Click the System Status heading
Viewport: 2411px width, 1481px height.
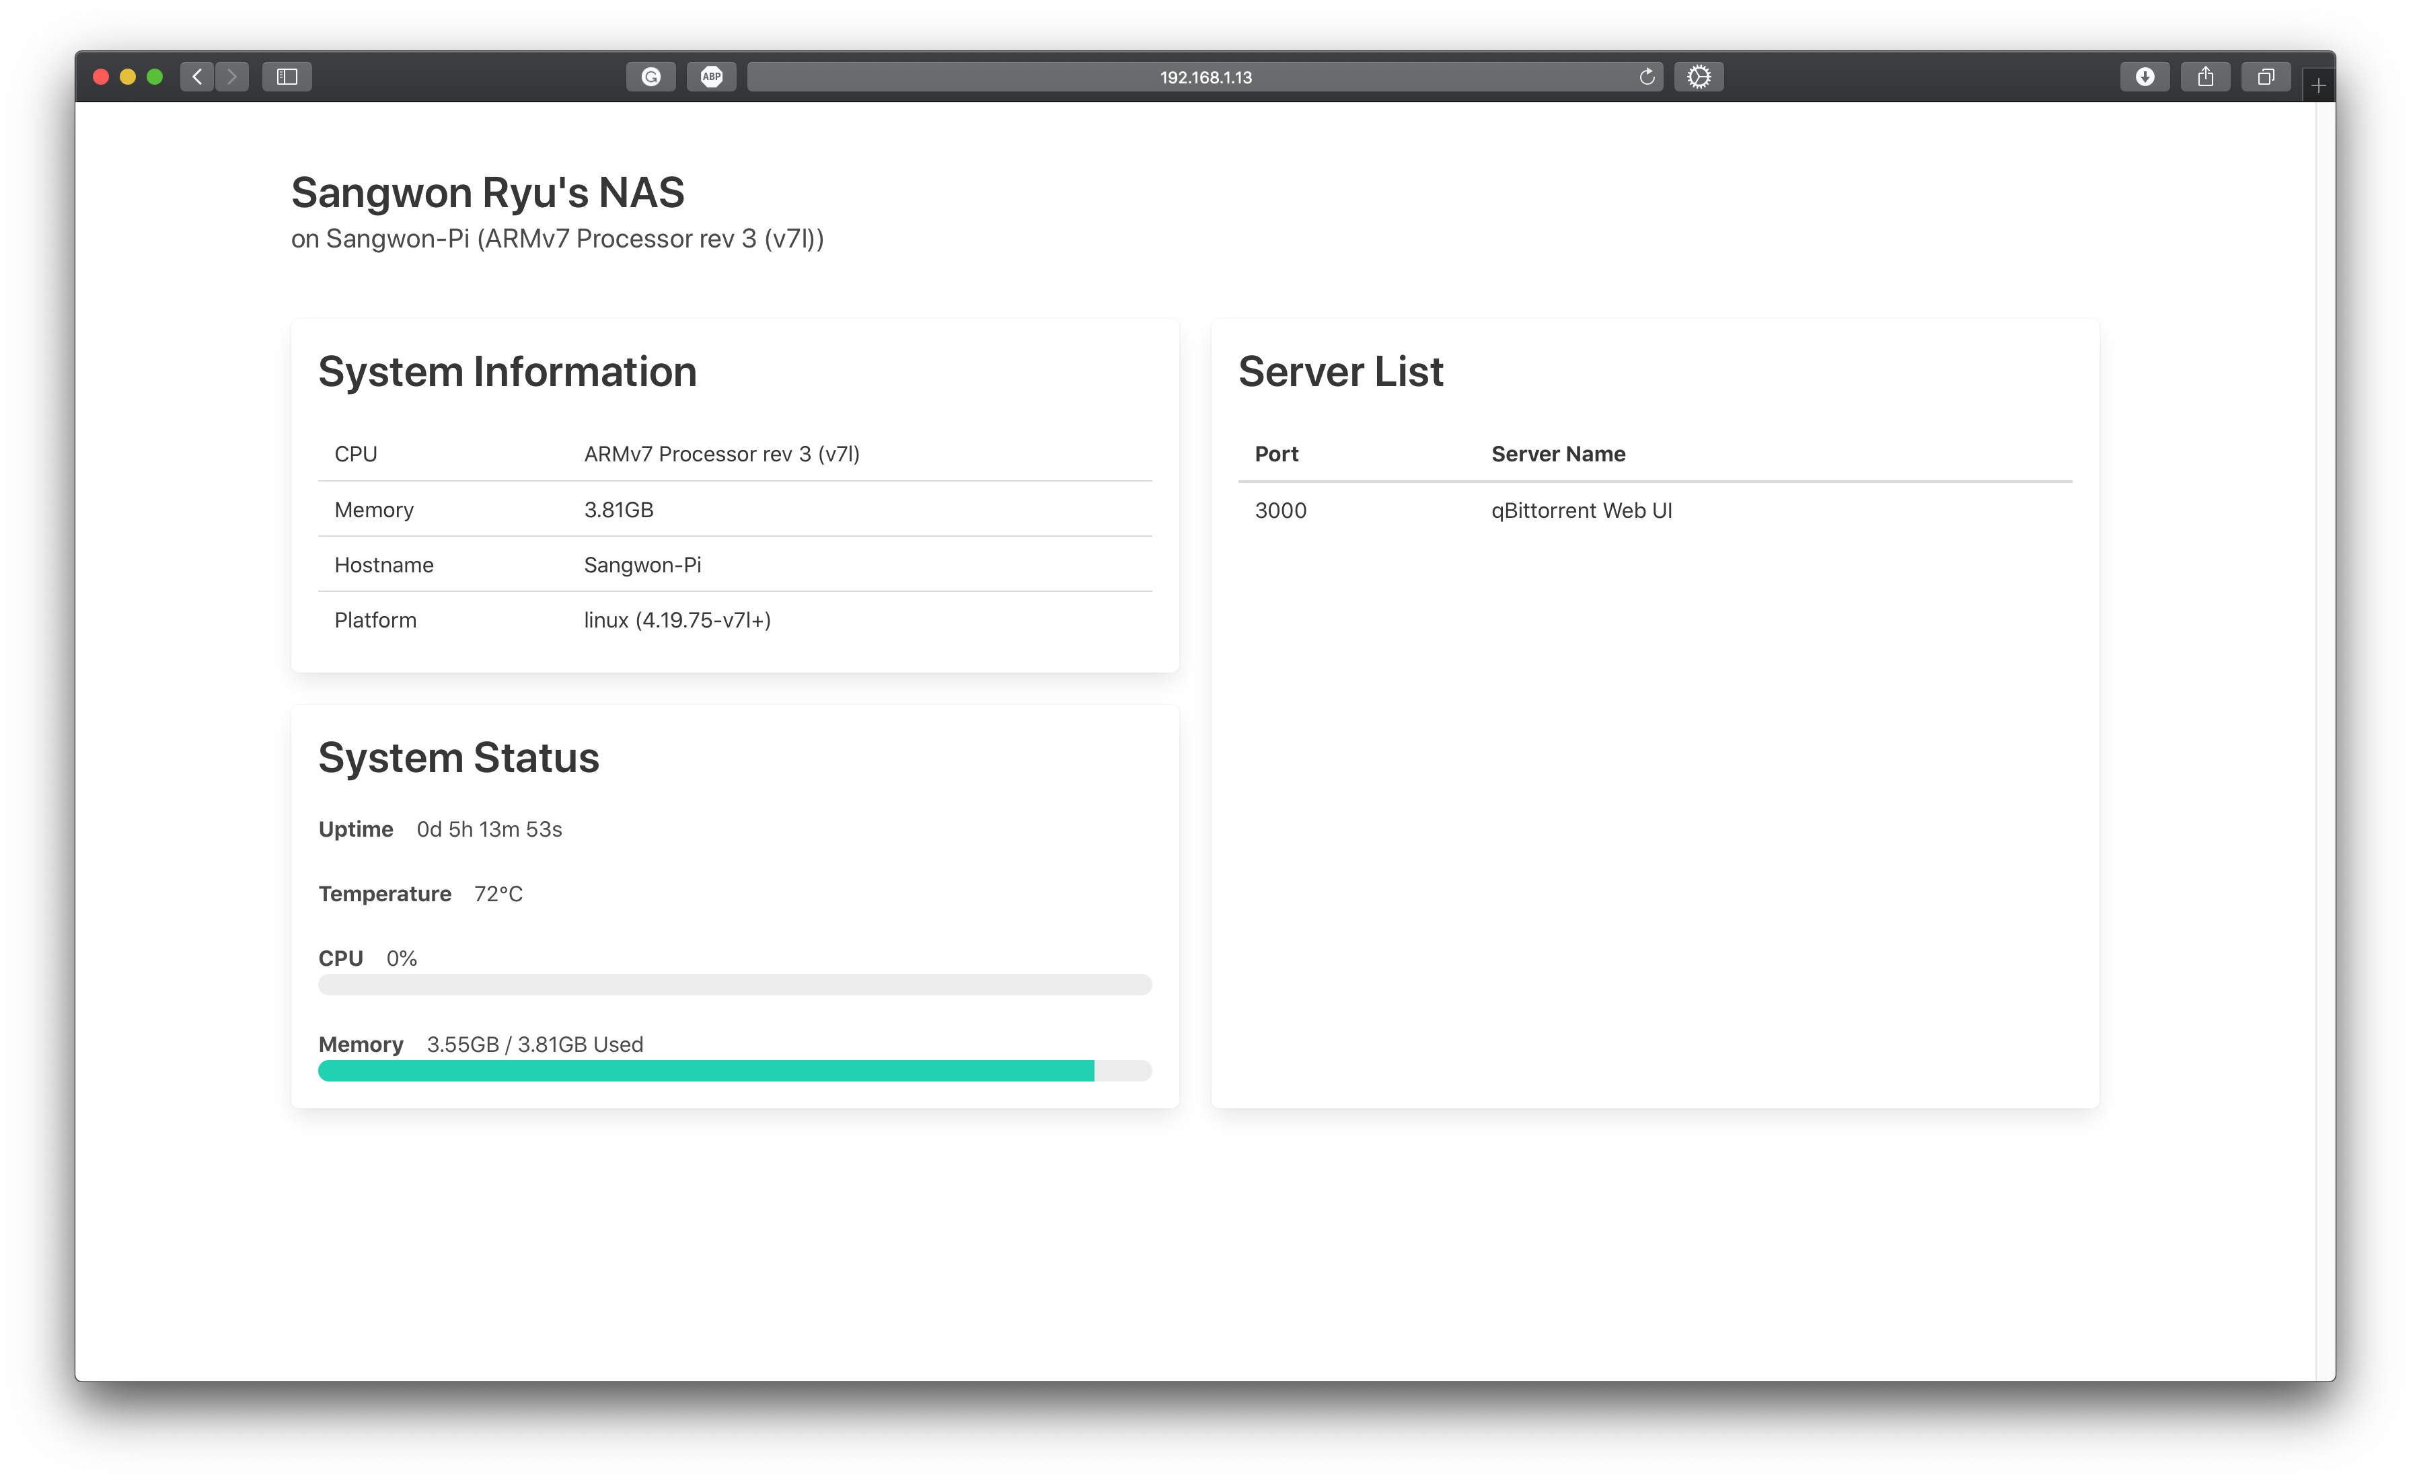459,758
